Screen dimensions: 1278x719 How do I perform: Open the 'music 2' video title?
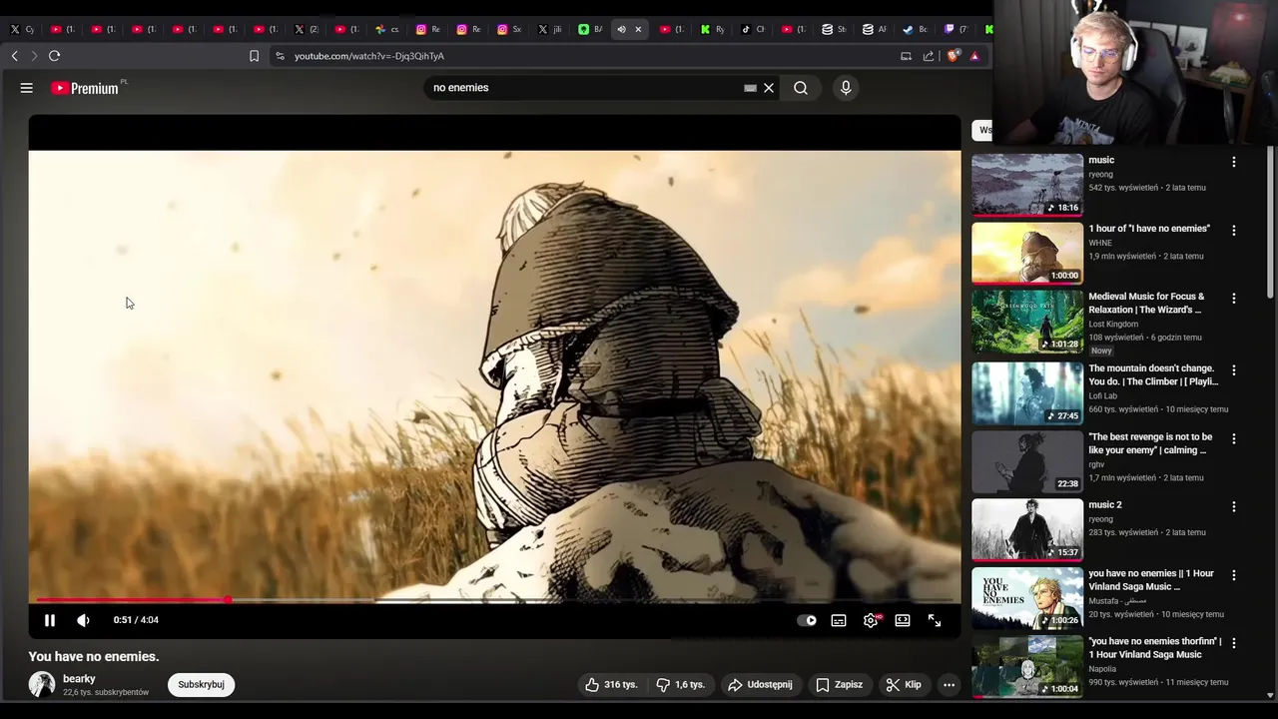click(x=1105, y=505)
